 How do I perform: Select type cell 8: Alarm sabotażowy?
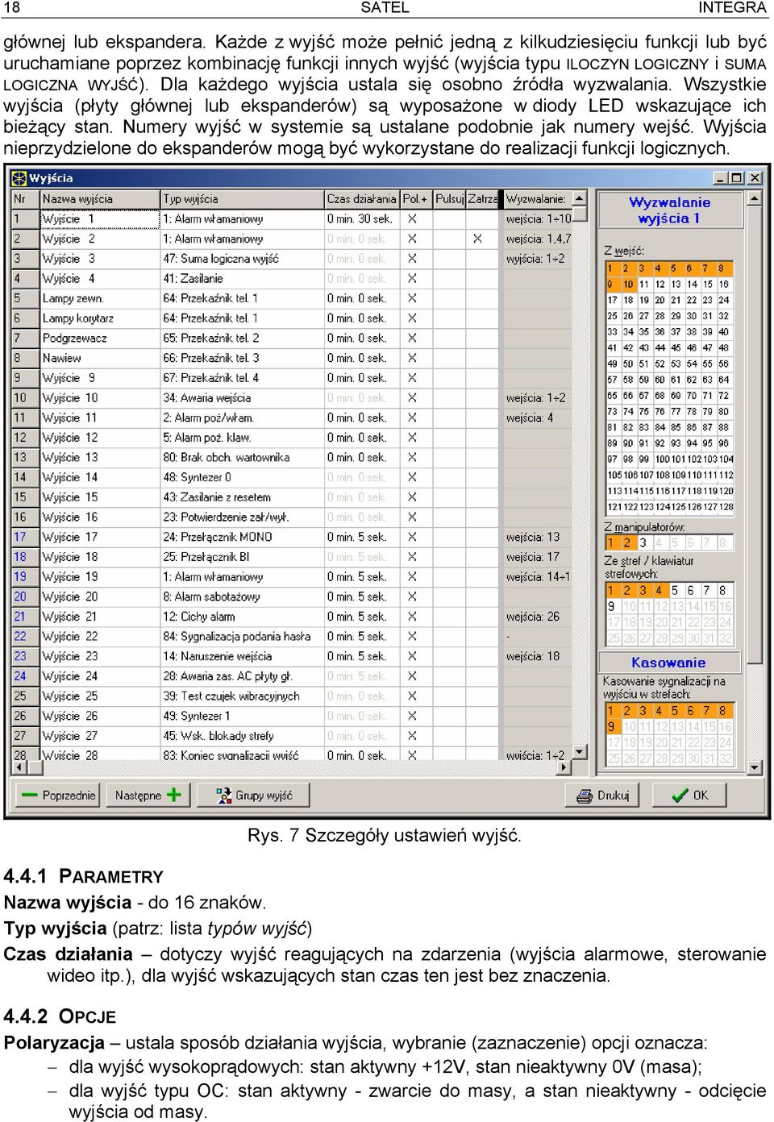(x=242, y=596)
